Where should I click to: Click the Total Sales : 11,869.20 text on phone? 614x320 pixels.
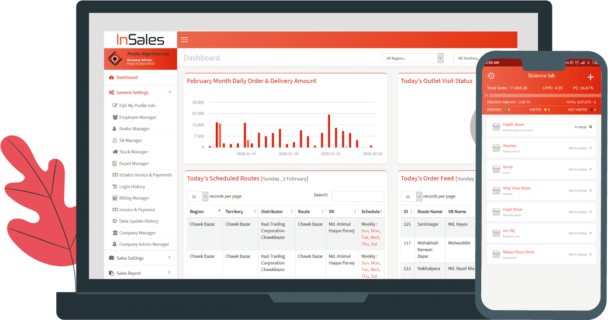point(507,88)
